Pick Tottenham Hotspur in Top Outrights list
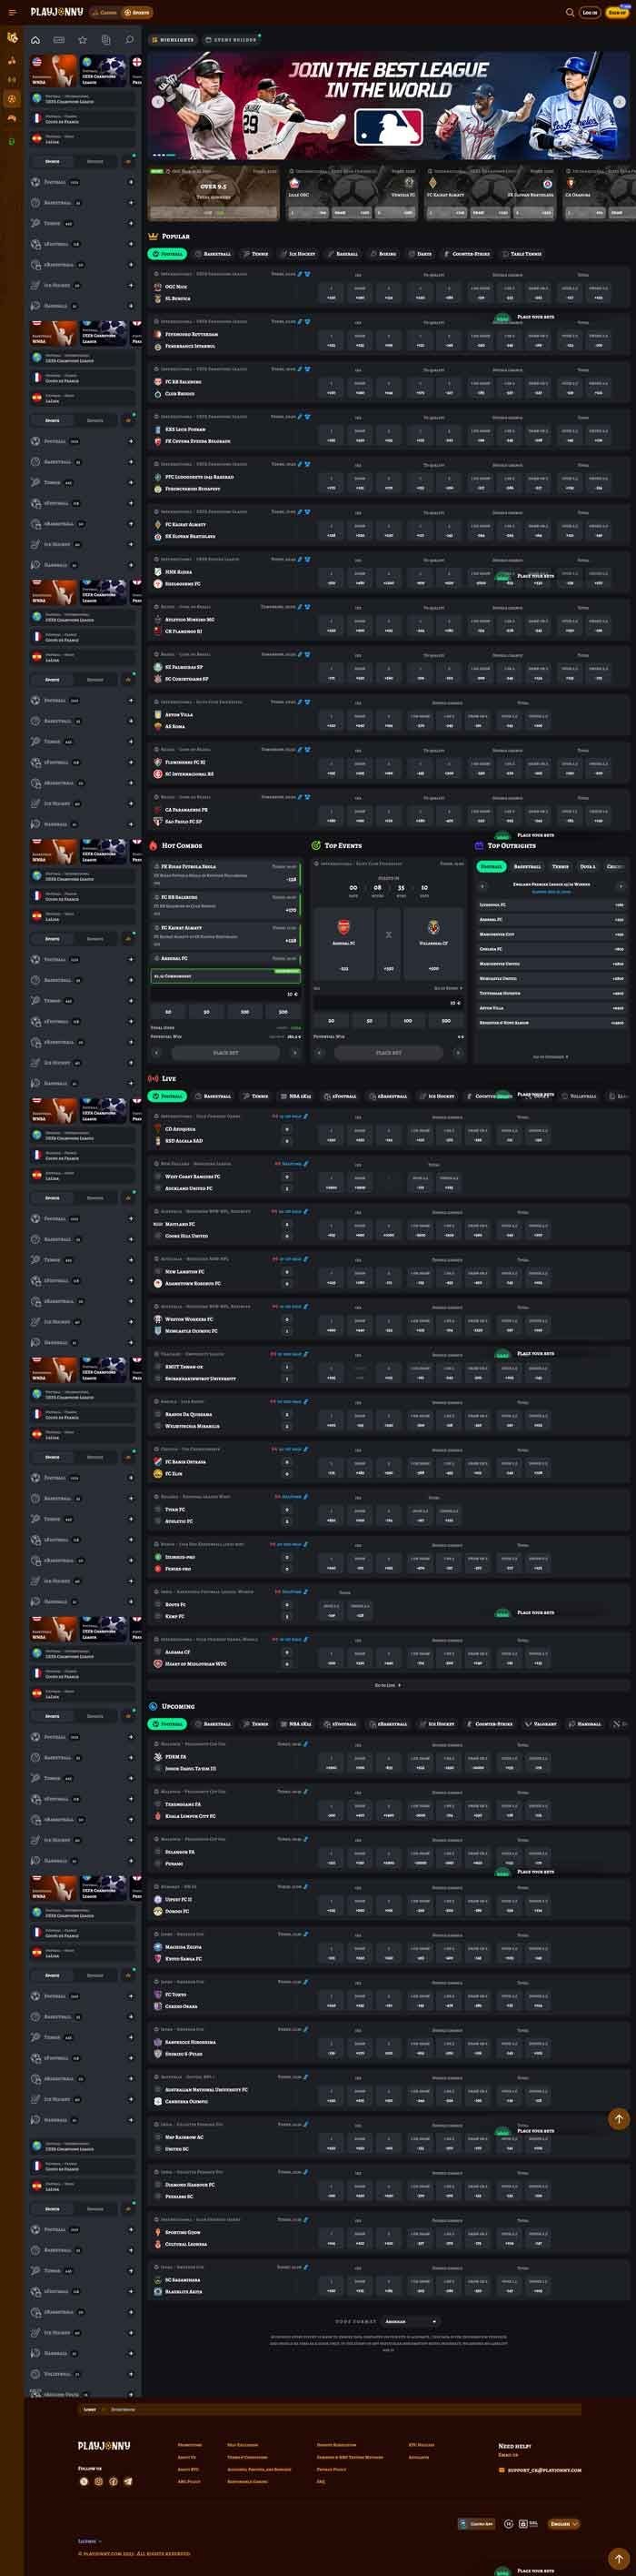 [x=552, y=993]
